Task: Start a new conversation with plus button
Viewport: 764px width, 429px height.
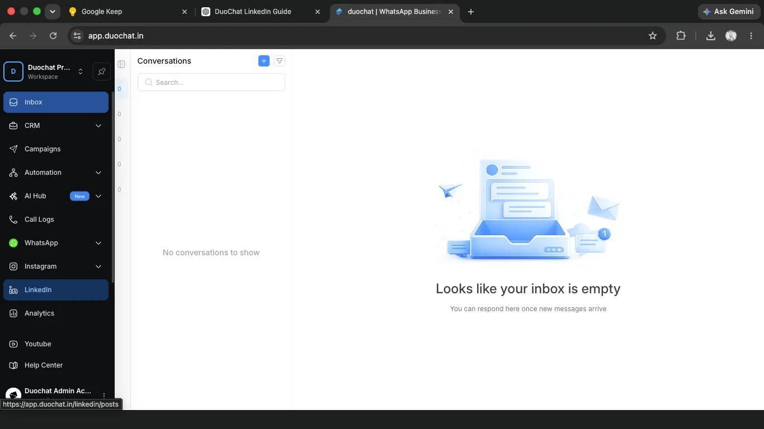Action: coord(264,61)
